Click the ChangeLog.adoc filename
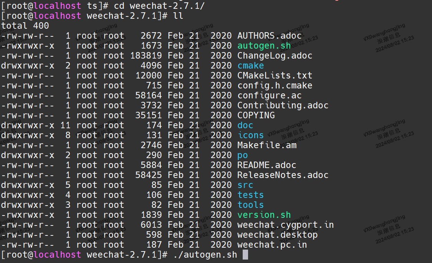 (276, 55)
